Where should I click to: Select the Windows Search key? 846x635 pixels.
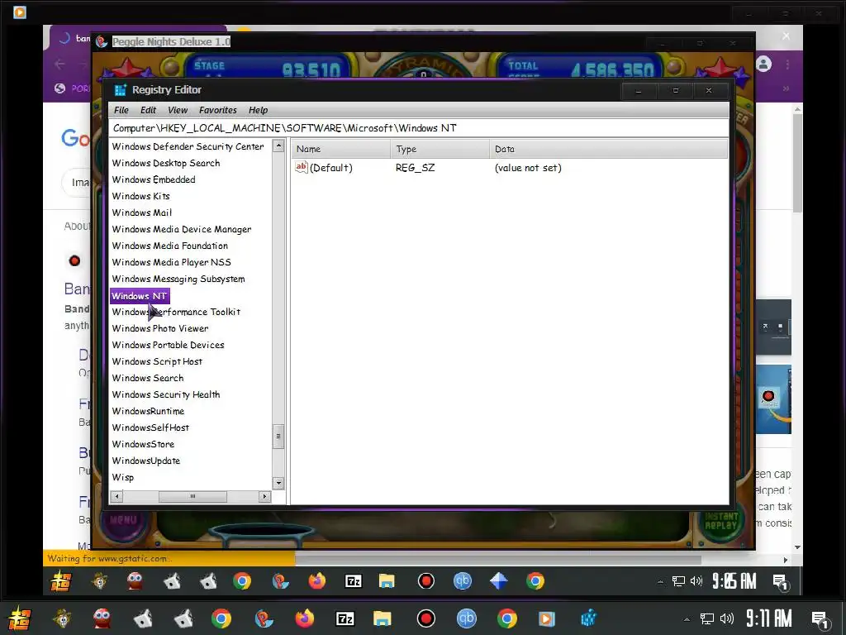pos(147,378)
